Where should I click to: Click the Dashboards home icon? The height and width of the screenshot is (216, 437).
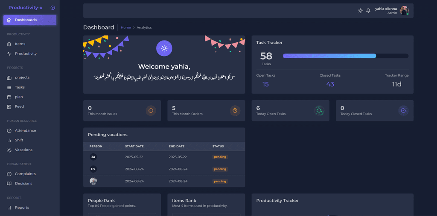coord(9,20)
